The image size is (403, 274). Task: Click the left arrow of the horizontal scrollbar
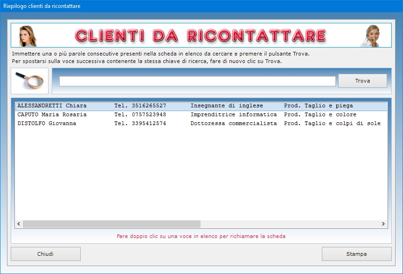pos(19,224)
